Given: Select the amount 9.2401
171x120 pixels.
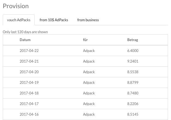Looking at the screenshot, I should click(x=133, y=61).
